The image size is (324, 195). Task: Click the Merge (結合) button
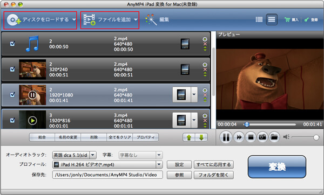pyautogui.click(x=42, y=137)
